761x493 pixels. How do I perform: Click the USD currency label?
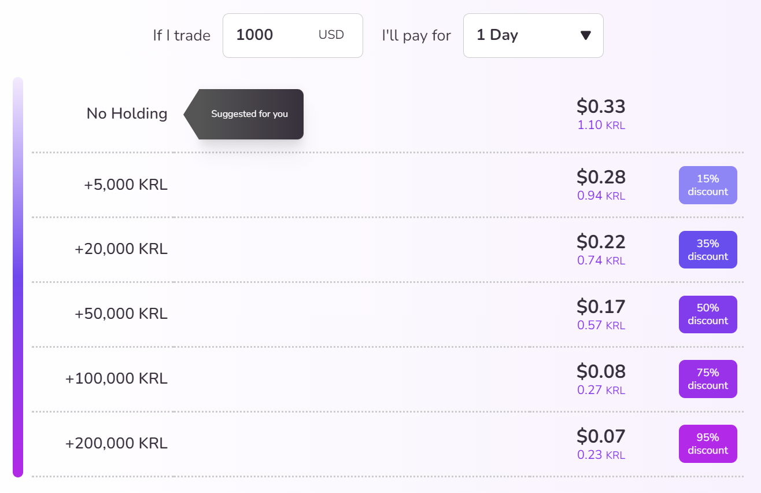(x=331, y=35)
